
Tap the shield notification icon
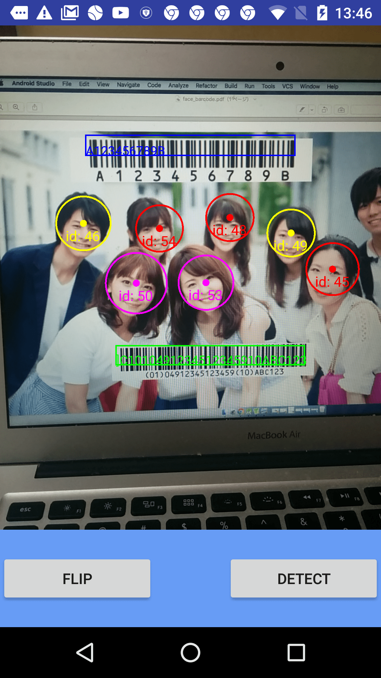[146, 13]
